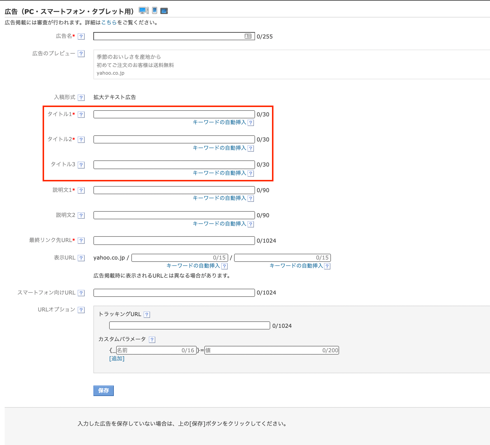The width and height of the screenshot is (490, 445).
Task: Show help for 説明文1 label
Action: 81,190
